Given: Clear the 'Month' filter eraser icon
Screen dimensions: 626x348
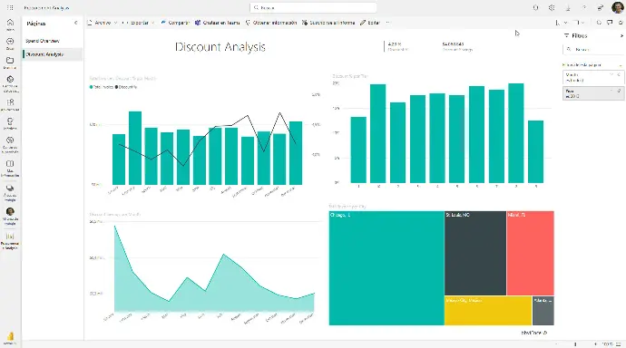Looking at the screenshot, I should (x=619, y=74).
